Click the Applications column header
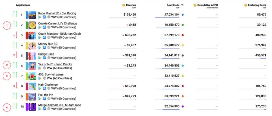The image size is (272, 116). 23,5
